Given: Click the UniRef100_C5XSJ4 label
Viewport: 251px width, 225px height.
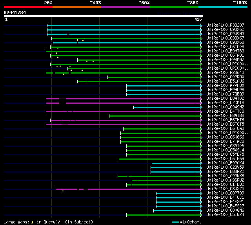Looking at the screenshot, I should point(225,150).
